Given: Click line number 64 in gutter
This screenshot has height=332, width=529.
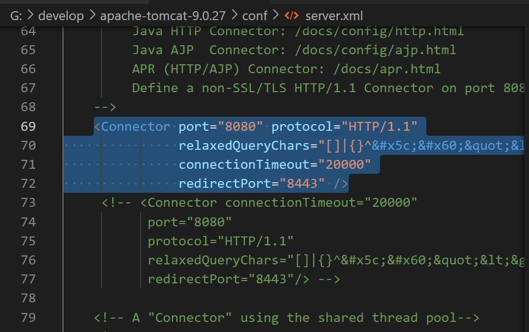Looking at the screenshot, I should tap(28, 31).
